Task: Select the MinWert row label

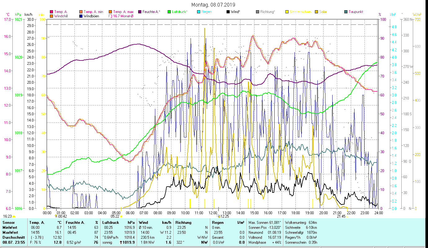Action: coord(10,228)
